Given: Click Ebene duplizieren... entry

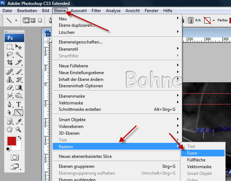Looking at the screenshot, I should tap(77, 25).
